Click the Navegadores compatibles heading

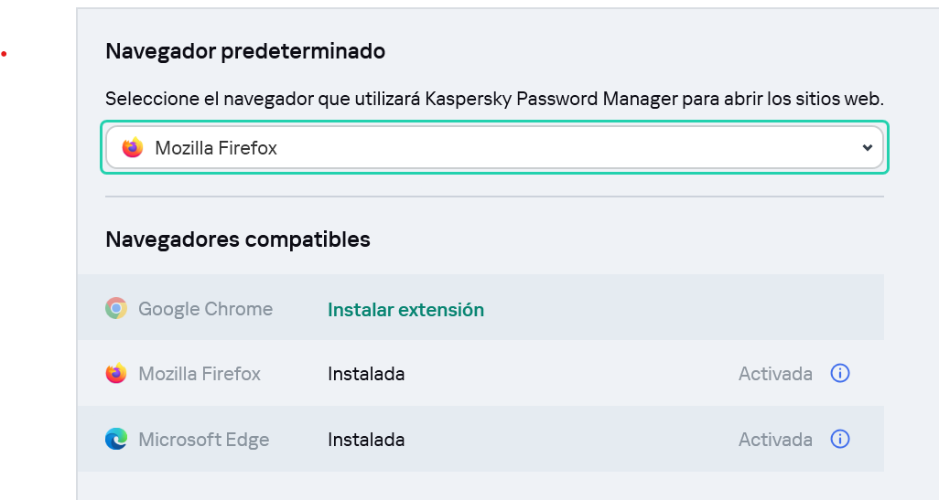coord(238,239)
